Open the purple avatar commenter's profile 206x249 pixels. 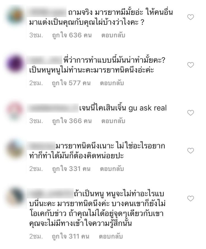[x=15, y=64]
